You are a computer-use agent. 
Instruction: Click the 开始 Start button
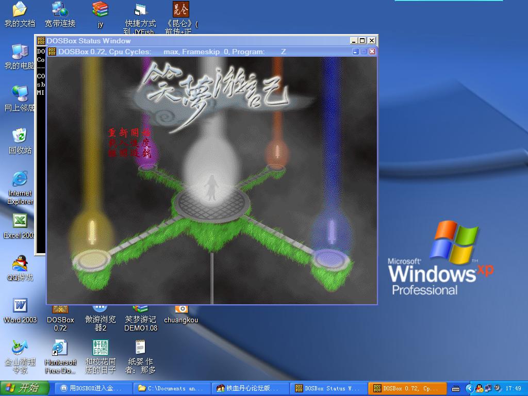[25, 388]
